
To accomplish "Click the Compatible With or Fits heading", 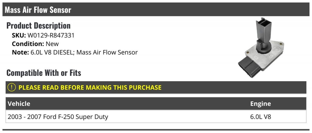I will click(x=44, y=73).
